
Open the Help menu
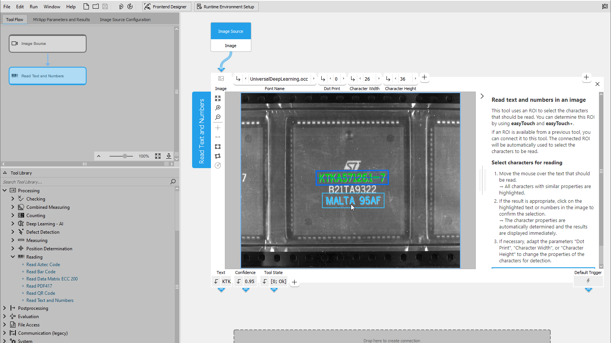pos(71,6)
